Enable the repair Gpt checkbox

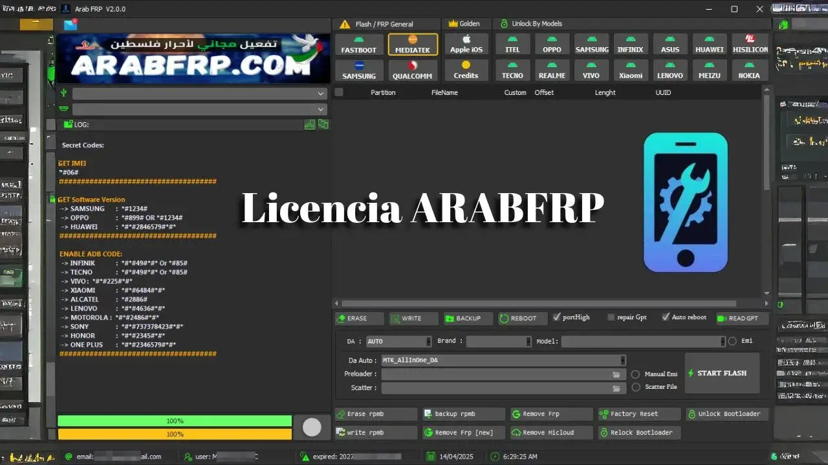(611, 317)
